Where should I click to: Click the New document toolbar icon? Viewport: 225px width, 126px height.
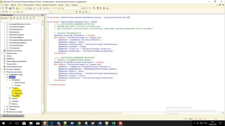pyautogui.click(x=24, y=8)
